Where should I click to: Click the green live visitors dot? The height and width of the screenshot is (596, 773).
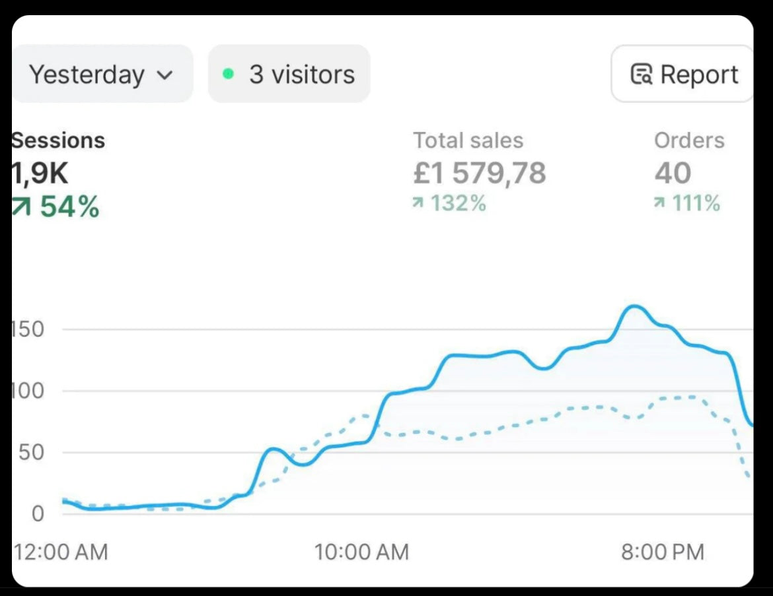pos(228,74)
